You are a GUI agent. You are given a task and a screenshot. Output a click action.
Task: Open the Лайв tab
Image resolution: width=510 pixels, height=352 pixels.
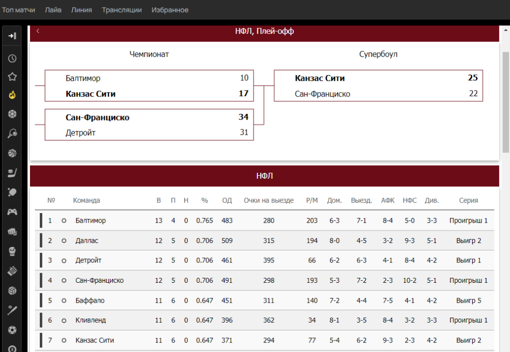point(53,10)
